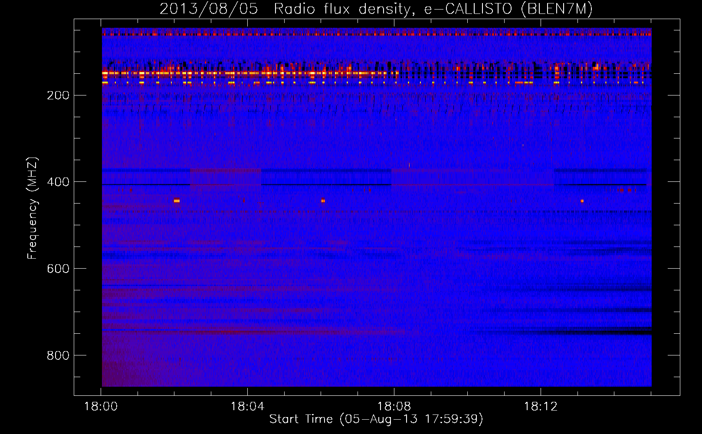702x434 pixels.
Task: Select the 600 frequency tick label
Action: [58, 269]
